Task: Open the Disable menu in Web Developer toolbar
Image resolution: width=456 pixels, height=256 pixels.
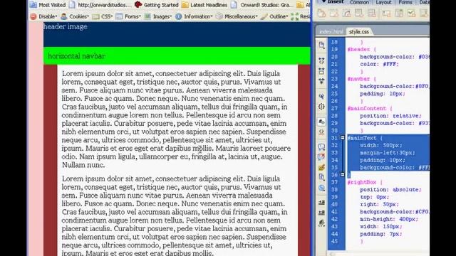Action: tap(43, 17)
